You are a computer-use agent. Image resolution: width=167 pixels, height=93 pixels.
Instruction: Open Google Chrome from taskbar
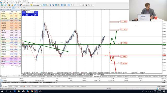click(x=32, y=91)
